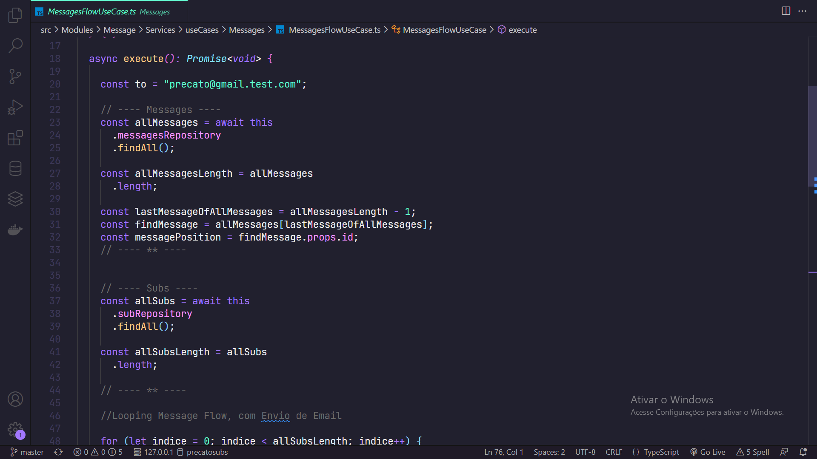Viewport: 817px width, 459px height.
Task: Click the Manage gear icon
Action: 15,429
